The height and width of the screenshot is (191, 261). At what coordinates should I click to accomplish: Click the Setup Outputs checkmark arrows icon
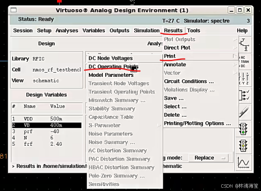245,95
